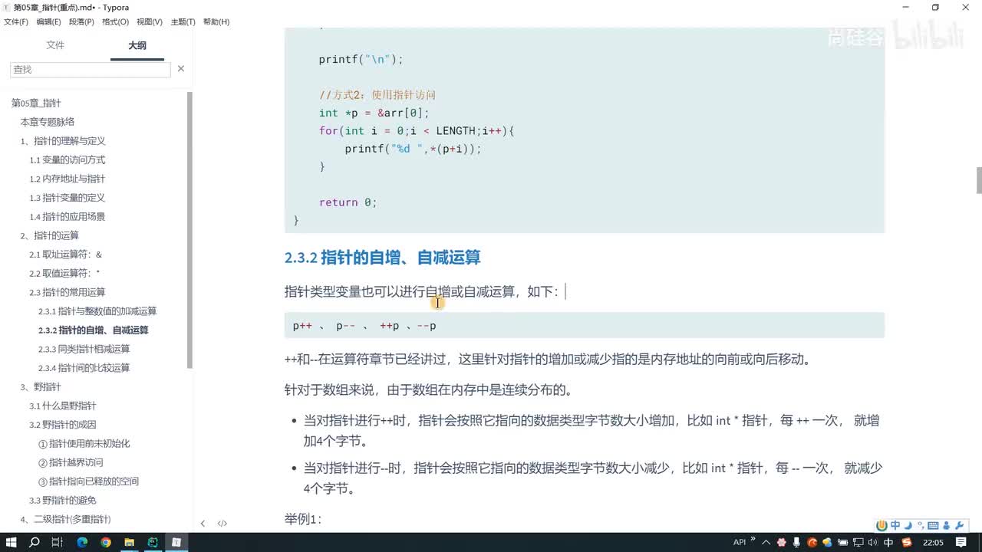
Task: Navigate to 2、指针的运算 in outline
Action: tap(50, 235)
